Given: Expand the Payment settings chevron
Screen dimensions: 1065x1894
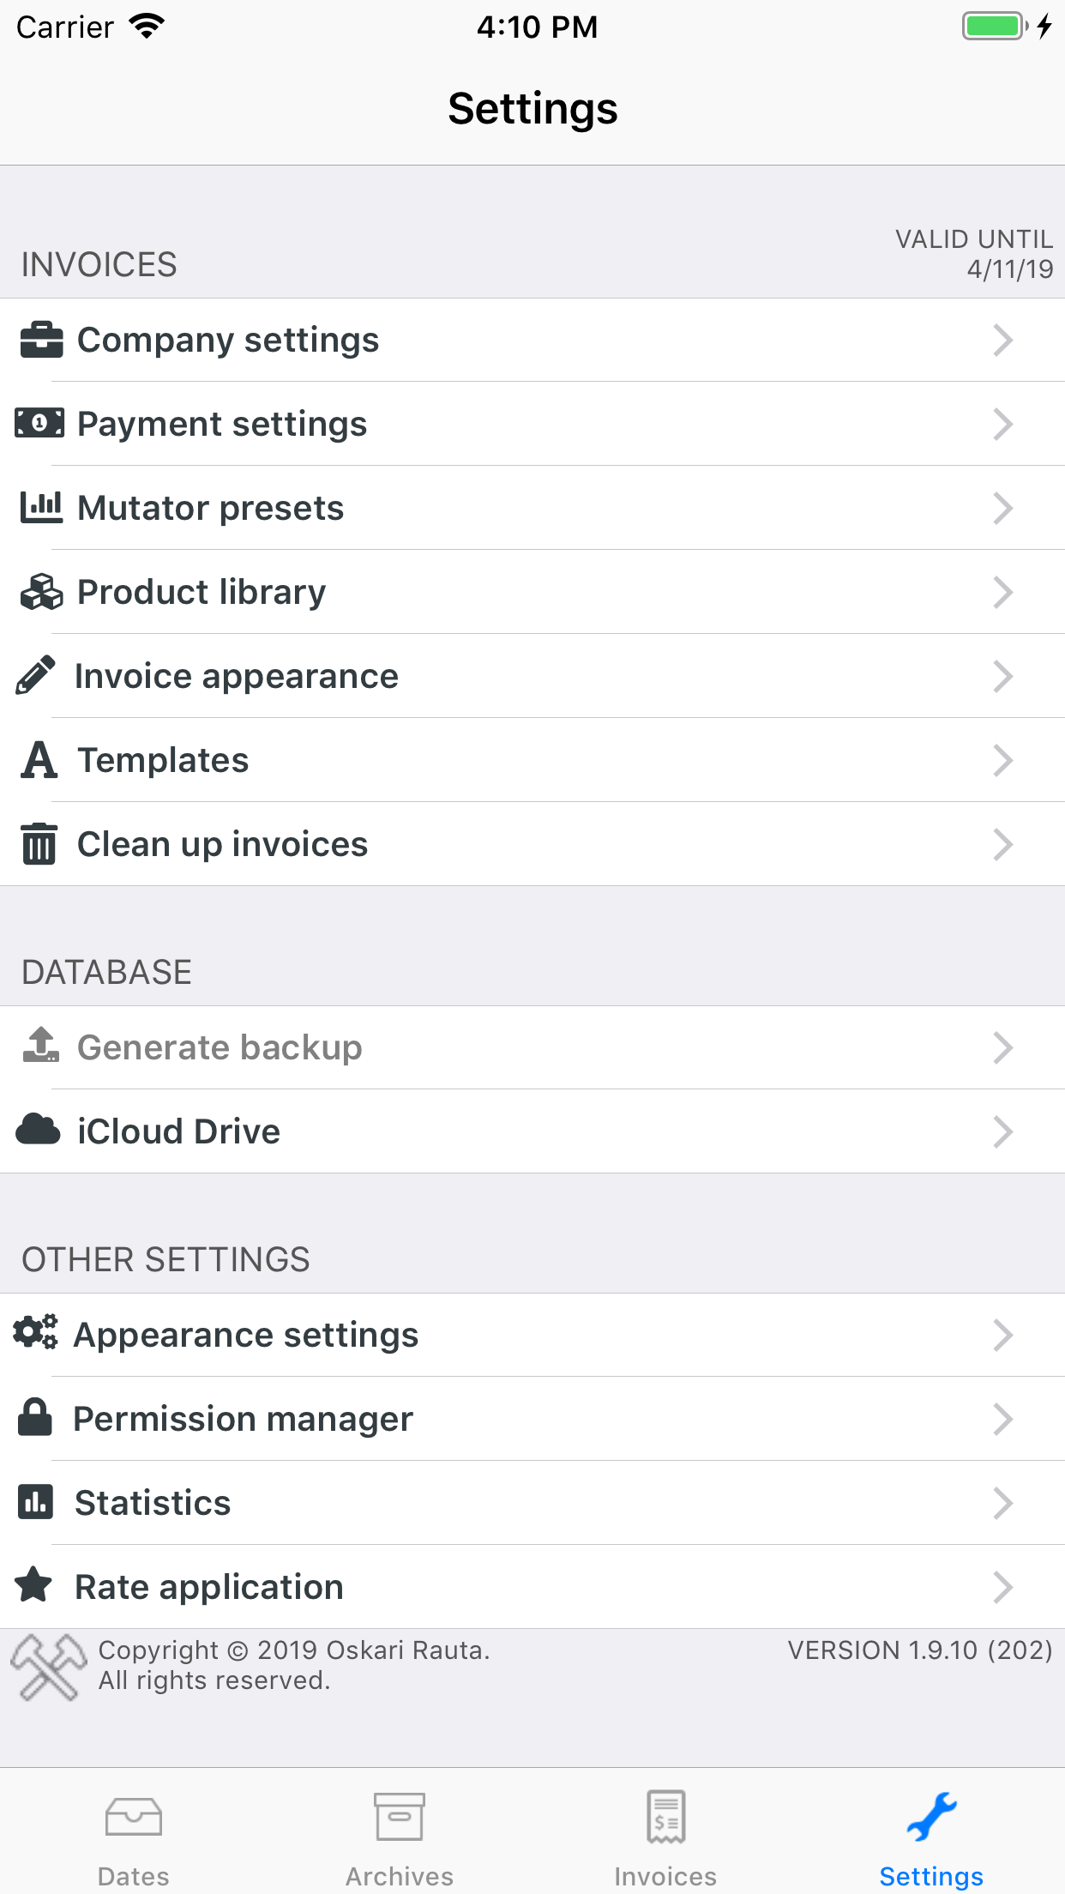Looking at the screenshot, I should click(x=1003, y=424).
